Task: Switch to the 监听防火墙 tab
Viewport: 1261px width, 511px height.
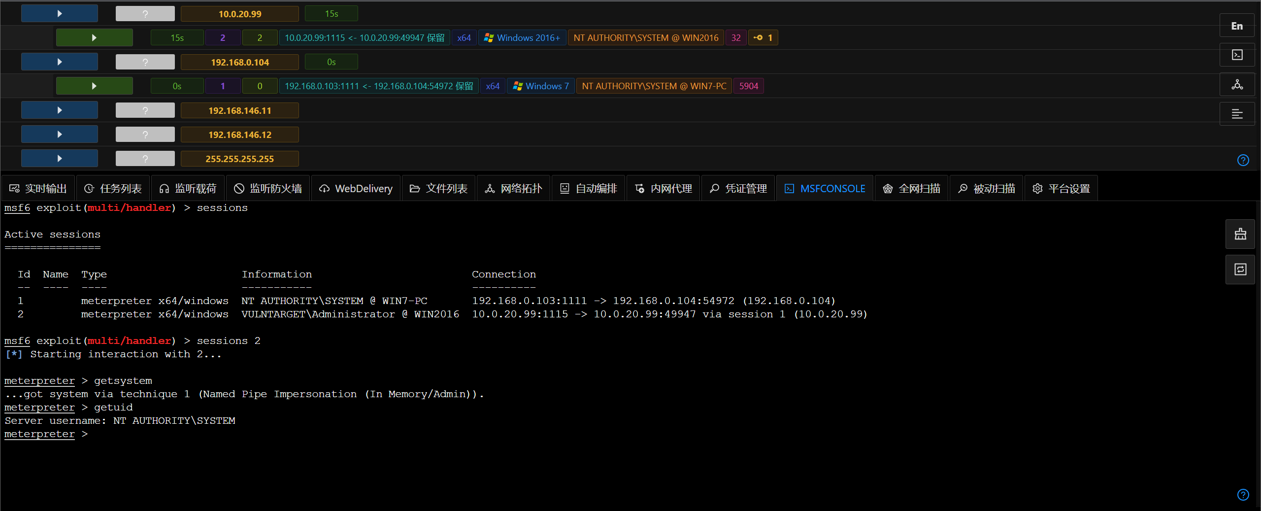Action: tap(268, 188)
